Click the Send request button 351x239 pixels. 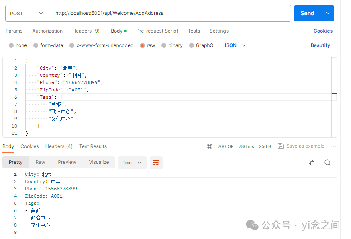[307, 13]
